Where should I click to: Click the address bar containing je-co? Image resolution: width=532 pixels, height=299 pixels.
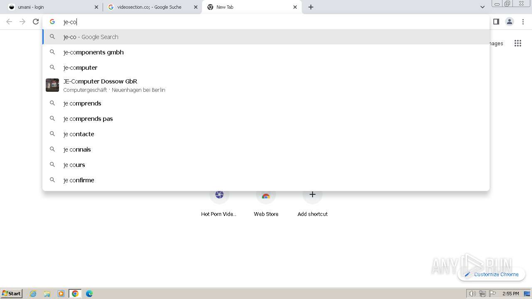266,22
